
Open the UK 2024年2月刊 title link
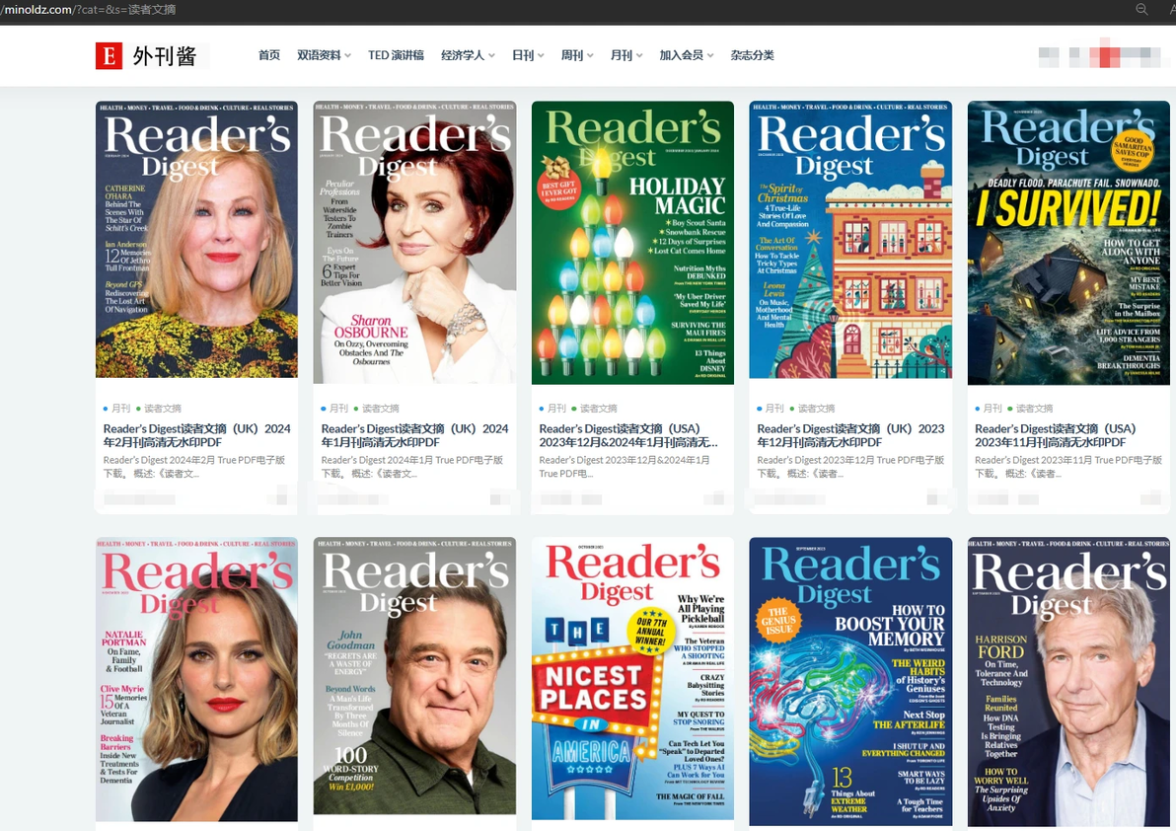click(196, 435)
